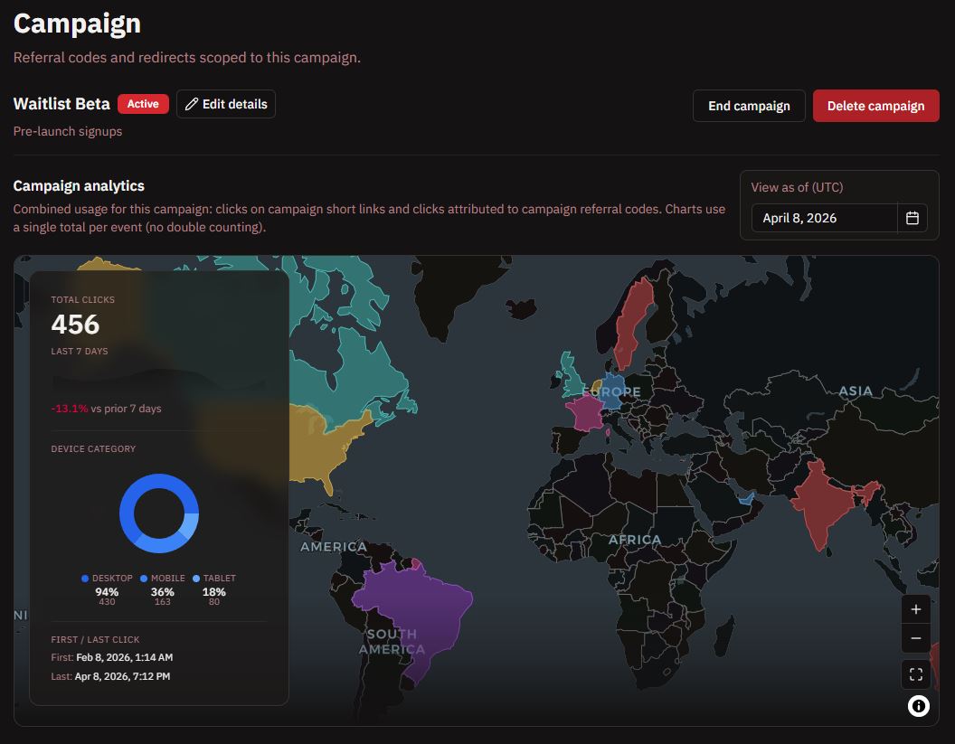Click the 456 total clicks figure
This screenshot has height=744, width=955.
75,325
